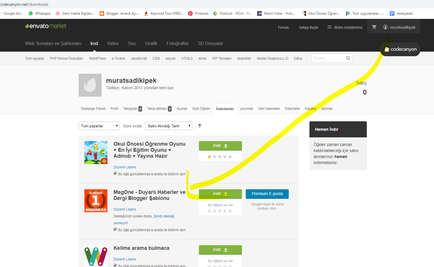Click the Premium E-posta button
The width and height of the screenshot is (434, 267).
coord(267,194)
